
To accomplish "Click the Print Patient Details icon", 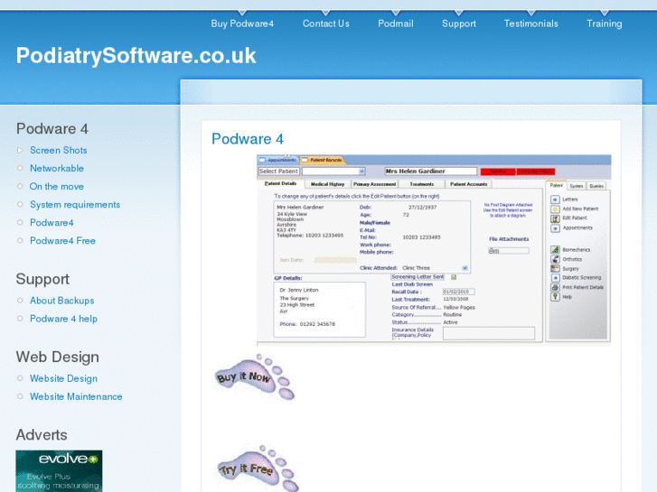I will click(555, 287).
